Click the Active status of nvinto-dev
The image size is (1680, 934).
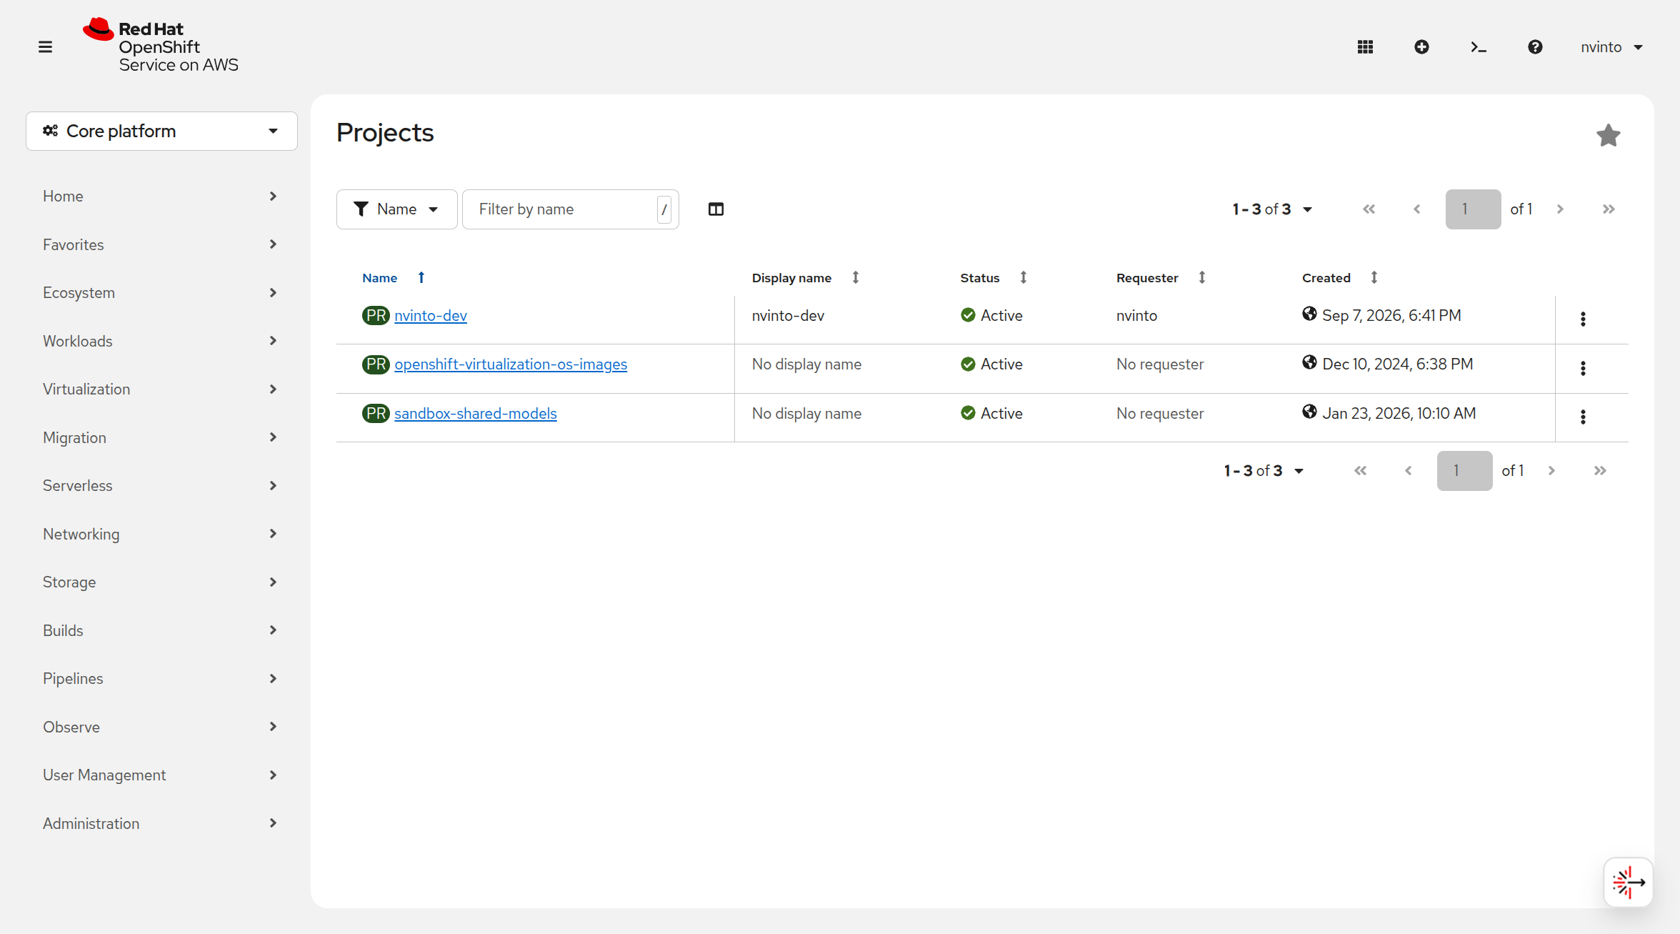pos(991,316)
